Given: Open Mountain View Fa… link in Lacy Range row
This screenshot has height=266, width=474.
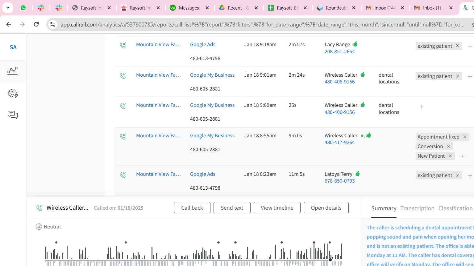Looking at the screenshot, I should point(158,44).
